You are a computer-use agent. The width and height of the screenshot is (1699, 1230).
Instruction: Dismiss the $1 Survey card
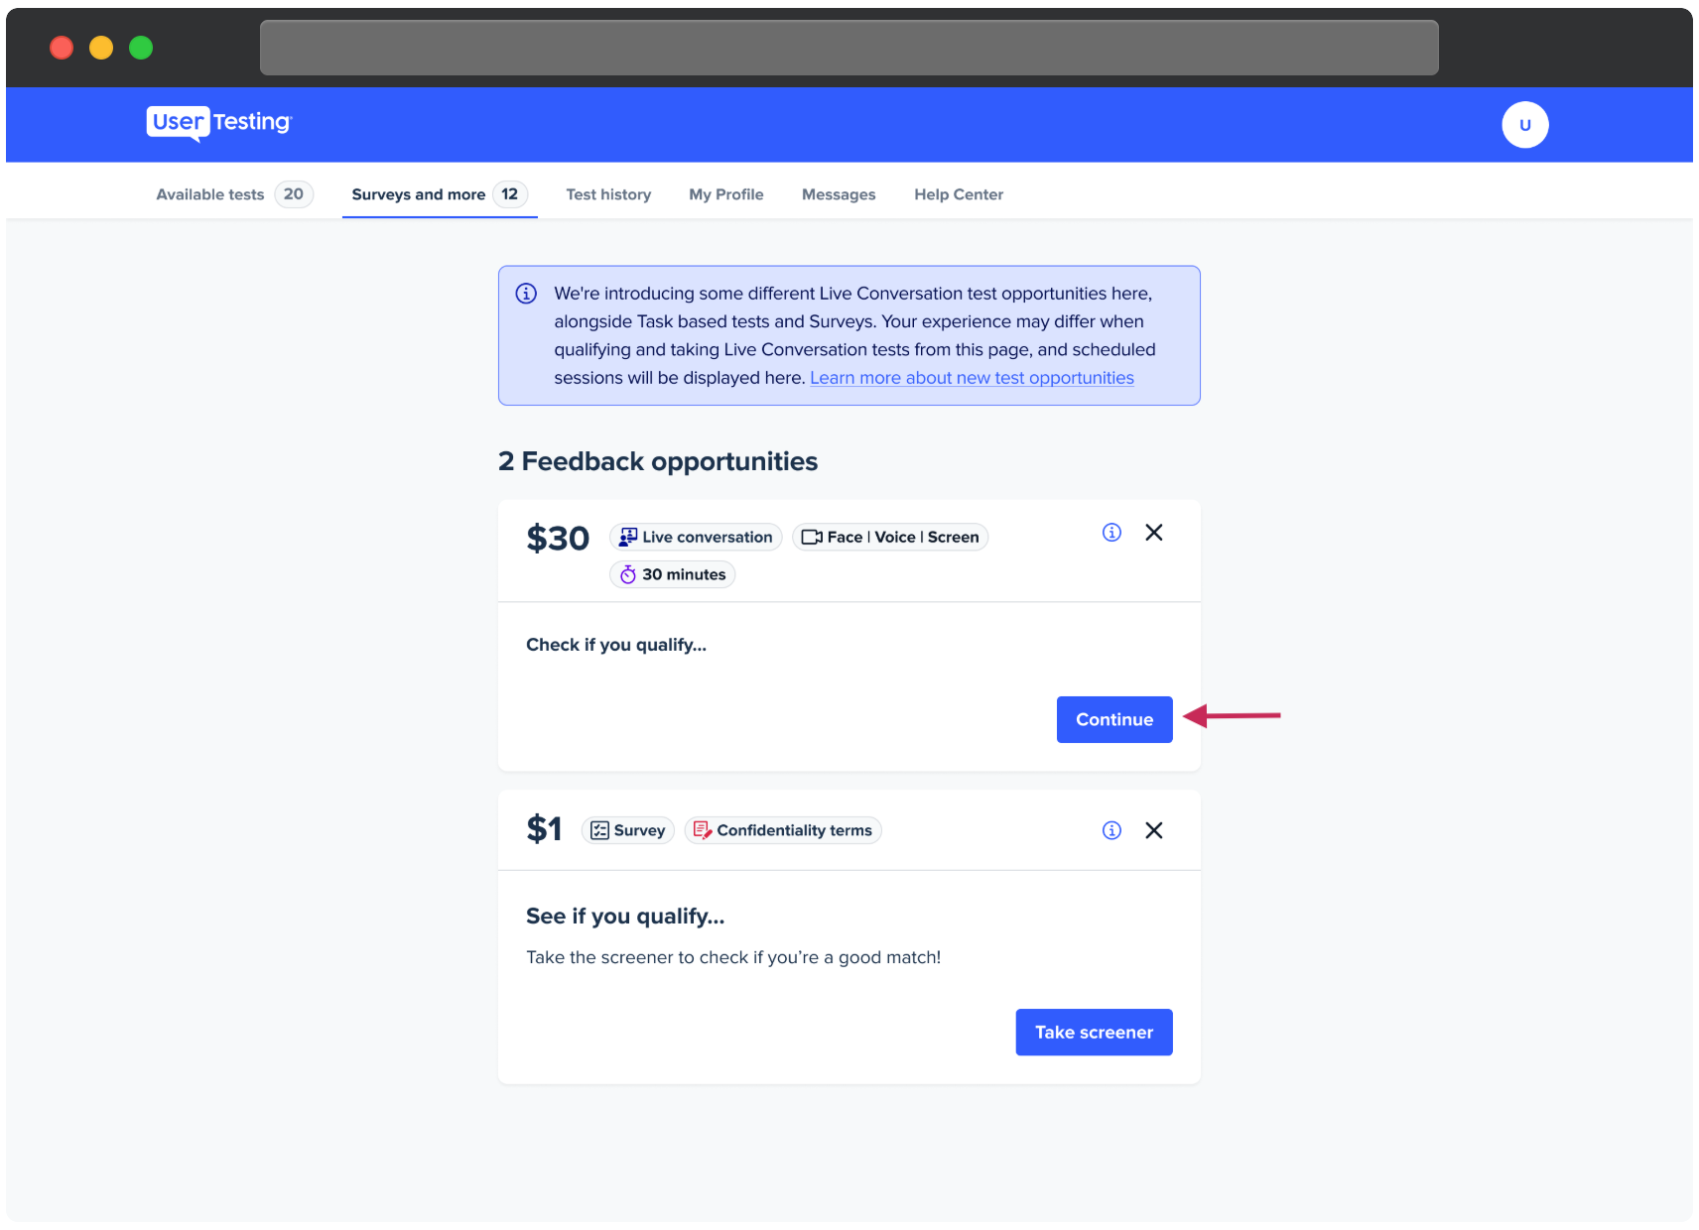click(x=1154, y=830)
